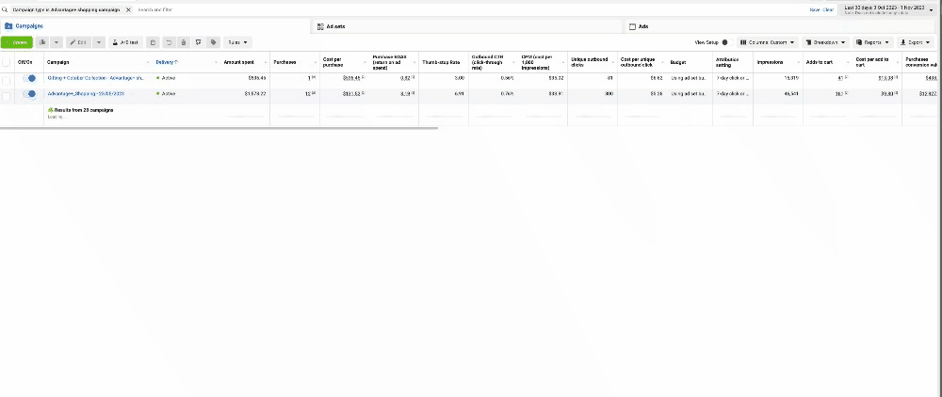Screen dimensions: 942x397
Task: Start an A/B test
Action: pos(125,42)
